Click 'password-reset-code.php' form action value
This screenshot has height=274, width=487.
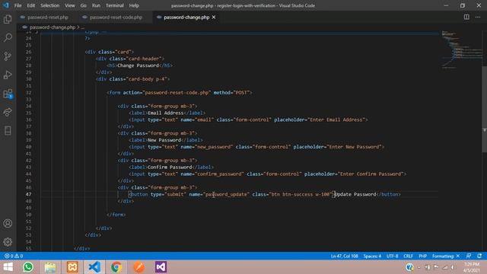(x=177, y=93)
